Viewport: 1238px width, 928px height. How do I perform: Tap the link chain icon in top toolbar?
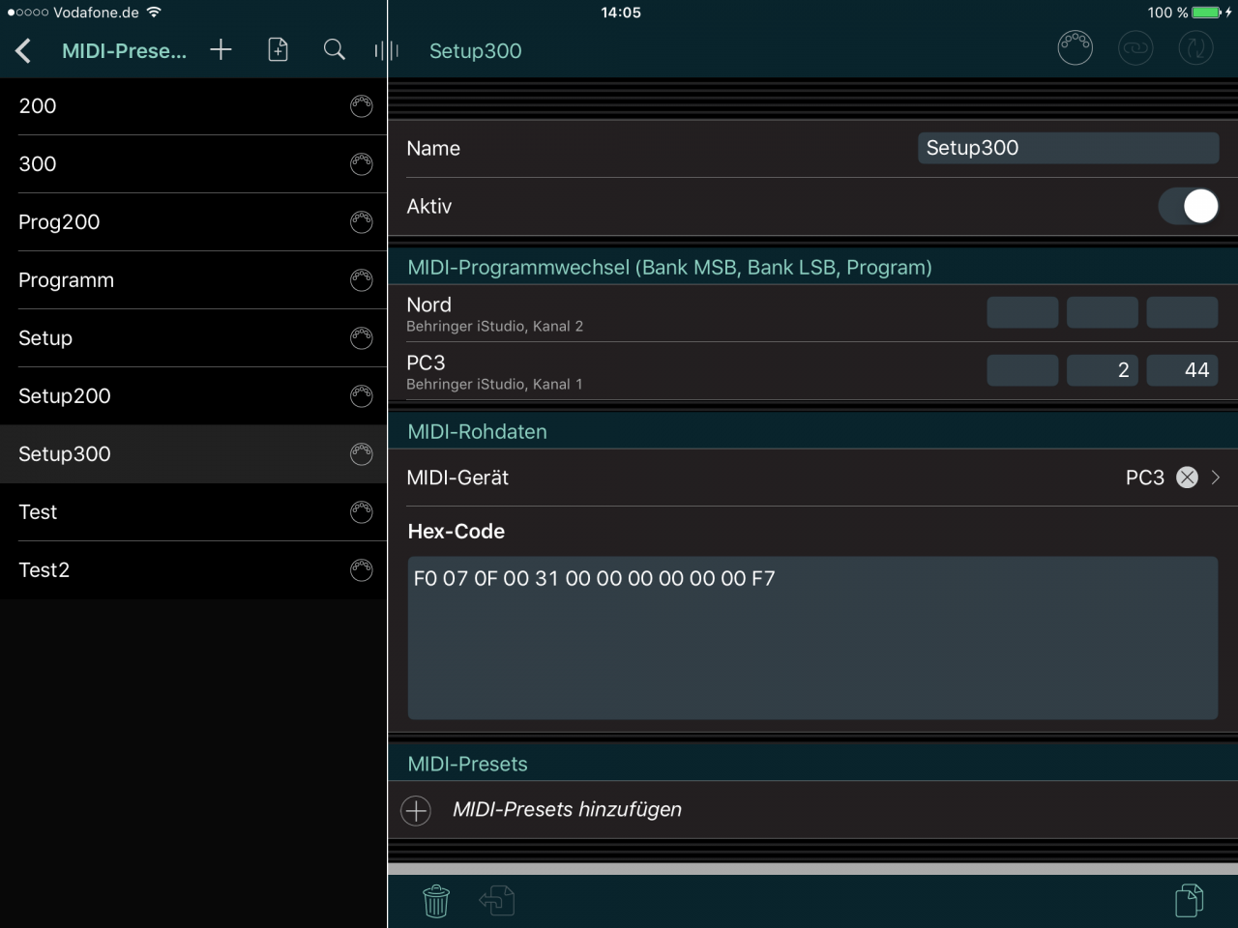1135,47
